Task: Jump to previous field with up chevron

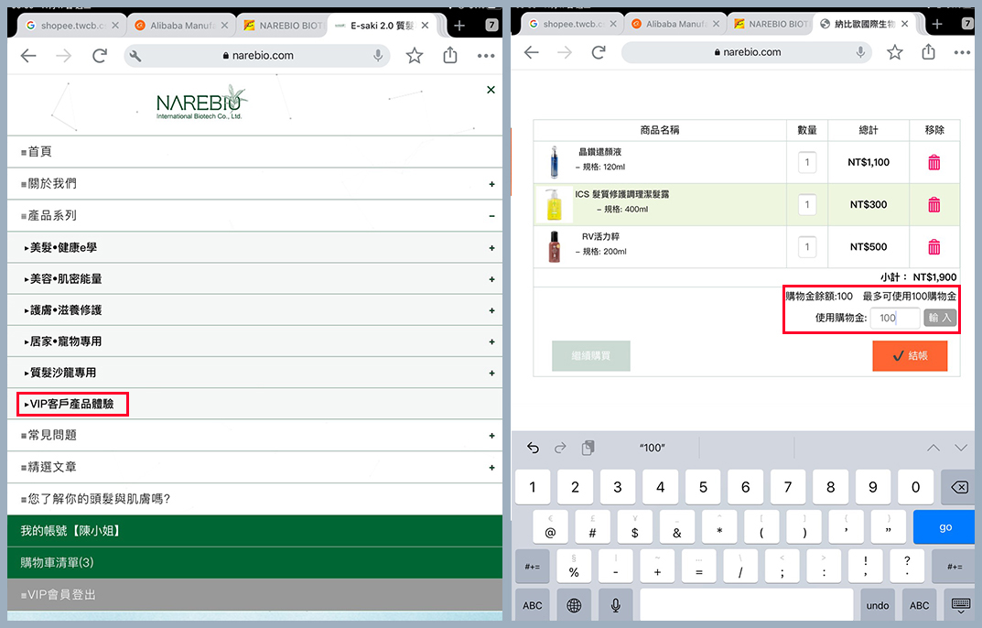Action: pyautogui.click(x=933, y=448)
